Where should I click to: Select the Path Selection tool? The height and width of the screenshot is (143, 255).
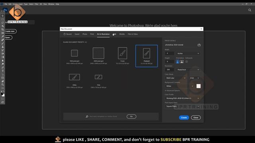click(x=3, y=74)
